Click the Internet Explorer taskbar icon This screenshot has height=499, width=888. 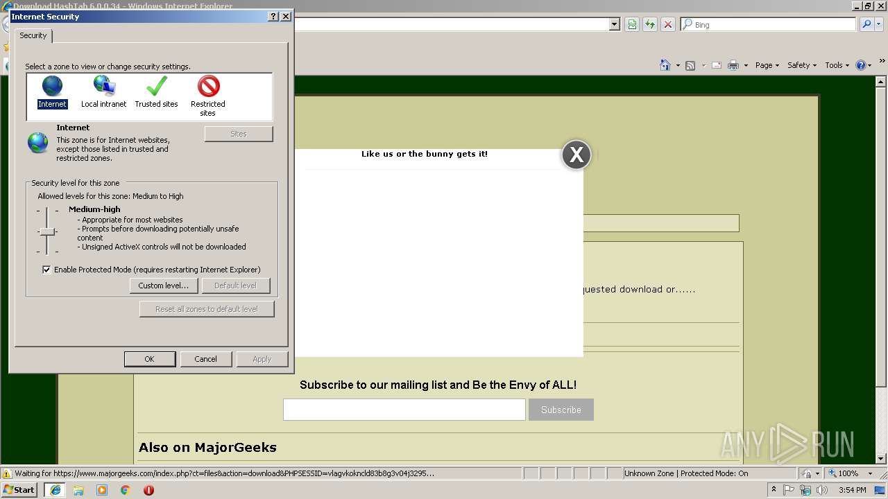pos(54,490)
